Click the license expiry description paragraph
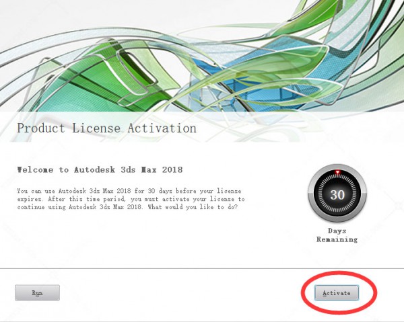Viewport: 404px width, 322px height. pyautogui.click(x=131, y=199)
